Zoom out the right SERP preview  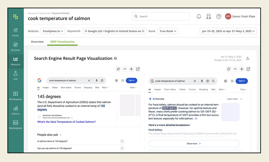tap(235, 69)
